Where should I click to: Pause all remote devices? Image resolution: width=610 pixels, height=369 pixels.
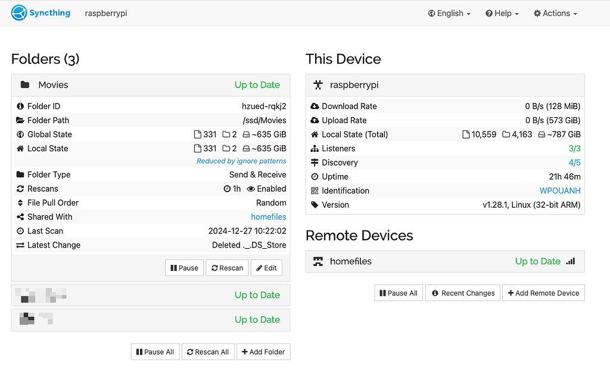(x=398, y=293)
